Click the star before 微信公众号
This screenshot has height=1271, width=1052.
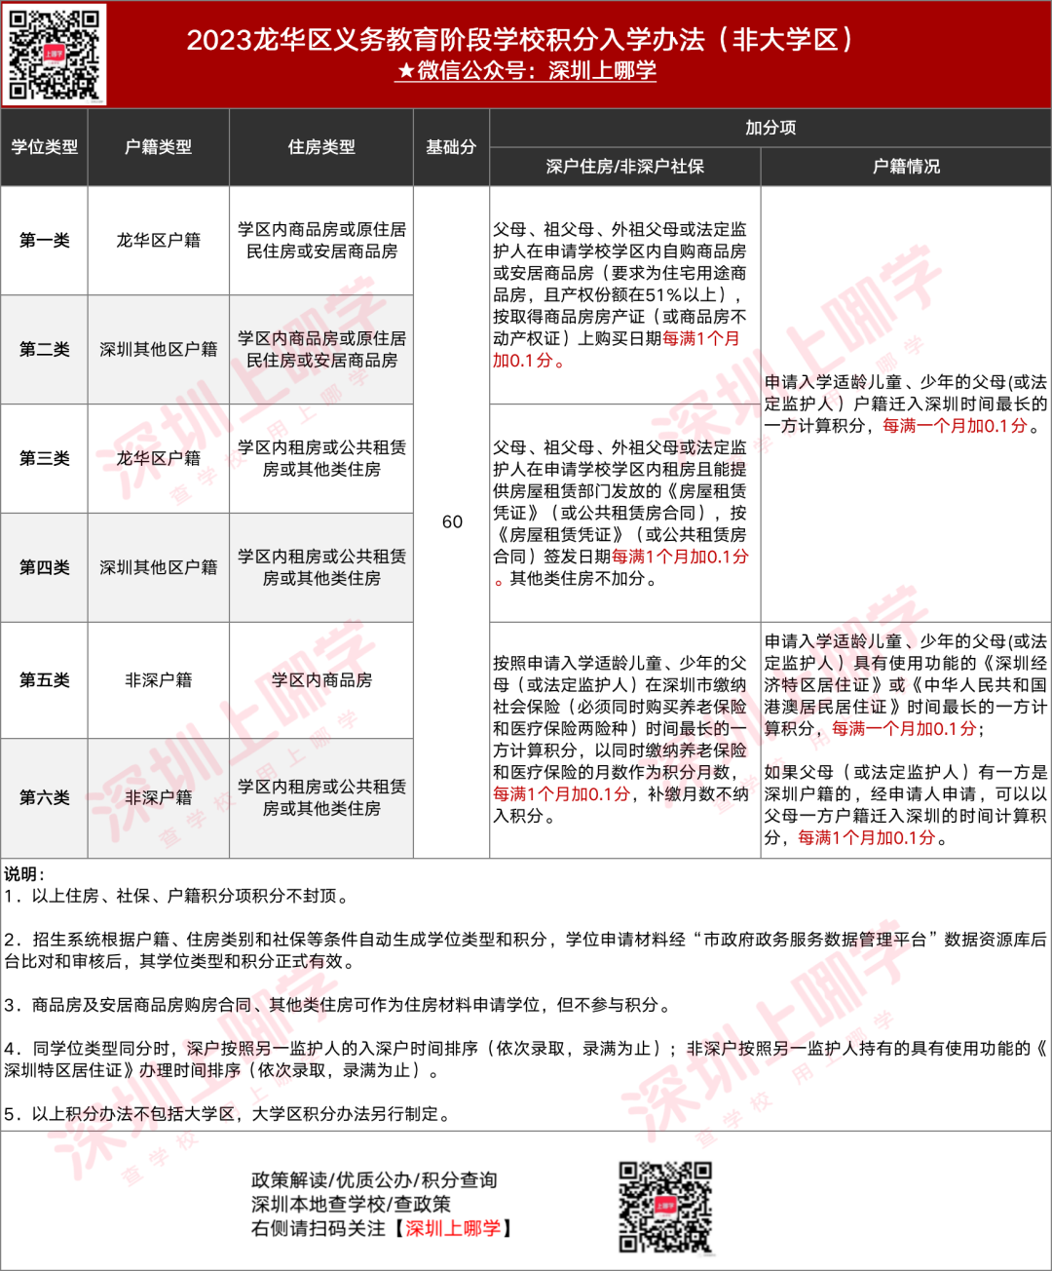405,71
